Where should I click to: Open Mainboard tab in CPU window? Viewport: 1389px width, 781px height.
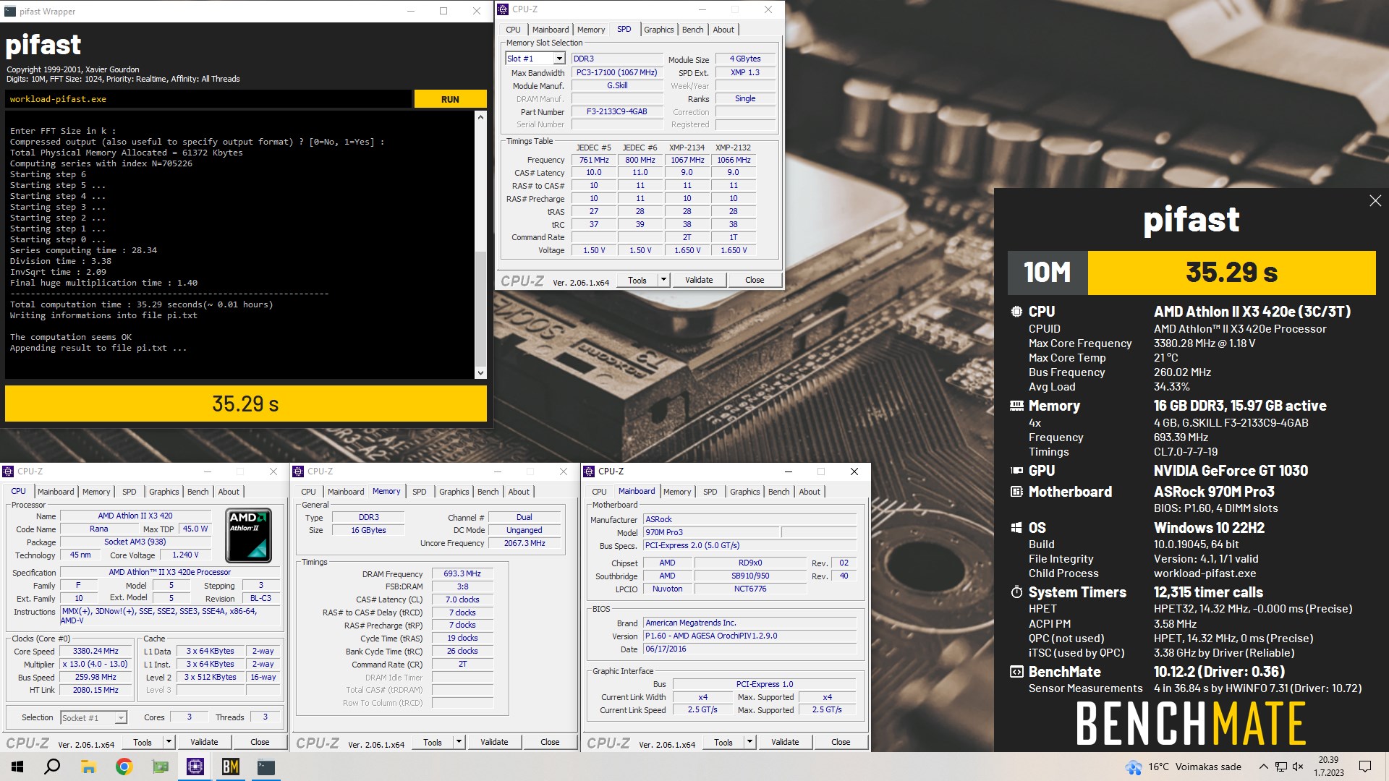(56, 492)
